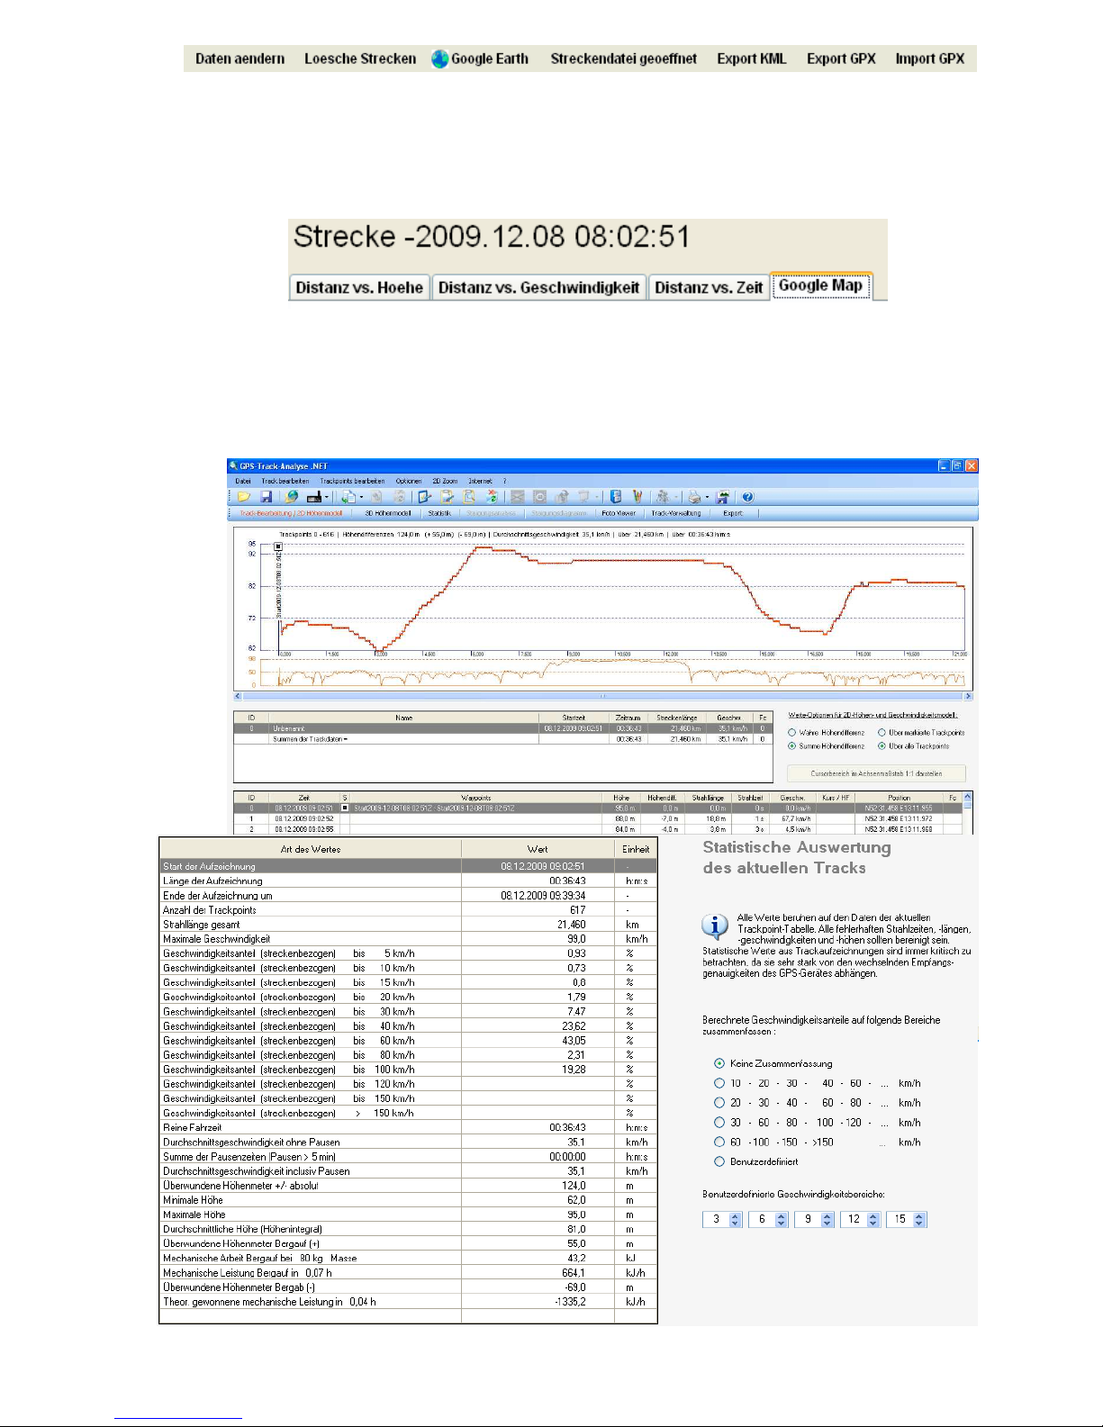The width and height of the screenshot is (1103, 1427).
Task: Select the Google Map tab
Action: pos(820,285)
